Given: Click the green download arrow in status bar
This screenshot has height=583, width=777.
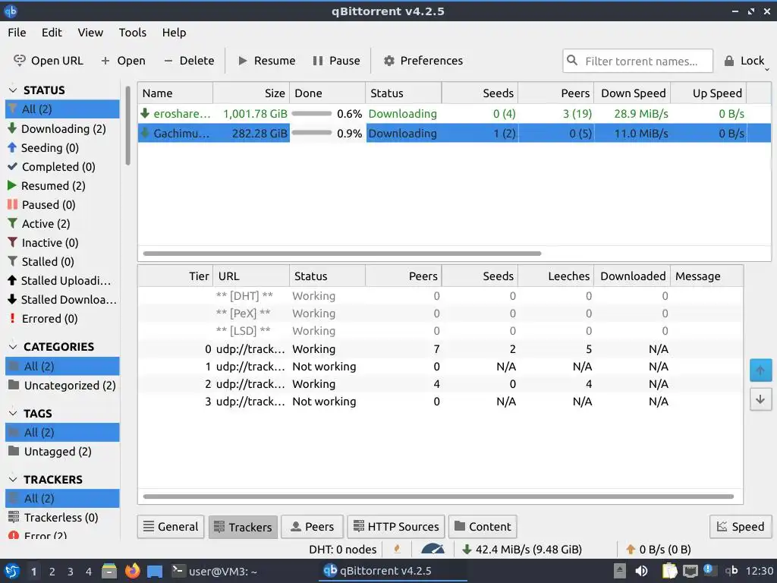Looking at the screenshot, I should [x=467, y=550].
